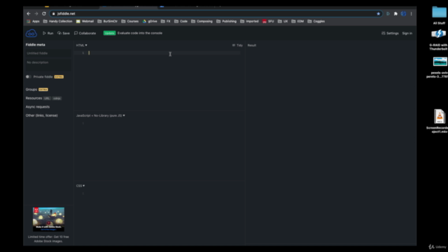Click the URL tag beside Resources
The height and width of the screenshot is (252, 448).
coord(47,98)
